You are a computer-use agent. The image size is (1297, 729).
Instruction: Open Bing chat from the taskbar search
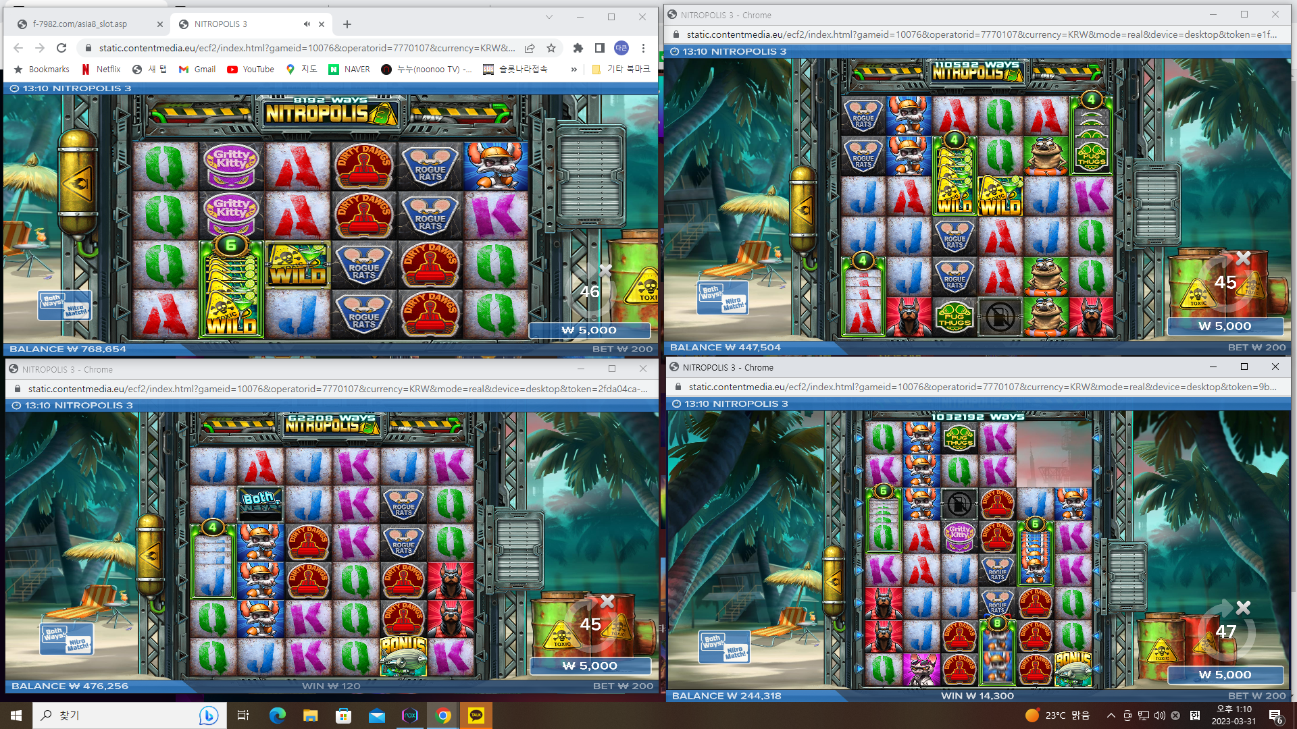(x=208, y=715)
